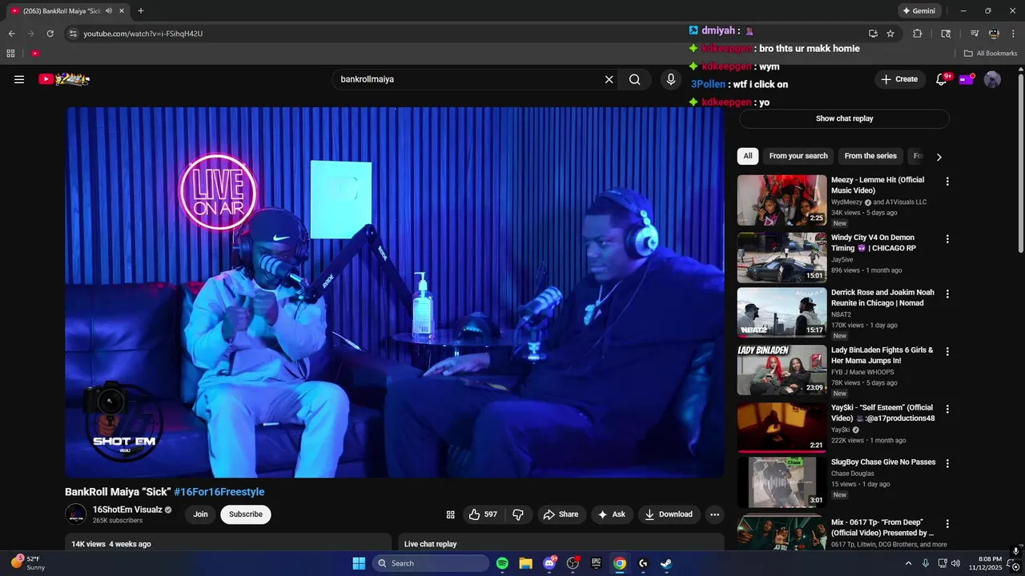This screenshot has width=1025, height=576.
Task: View site information icon in address bar
Action: coord(73,34)
